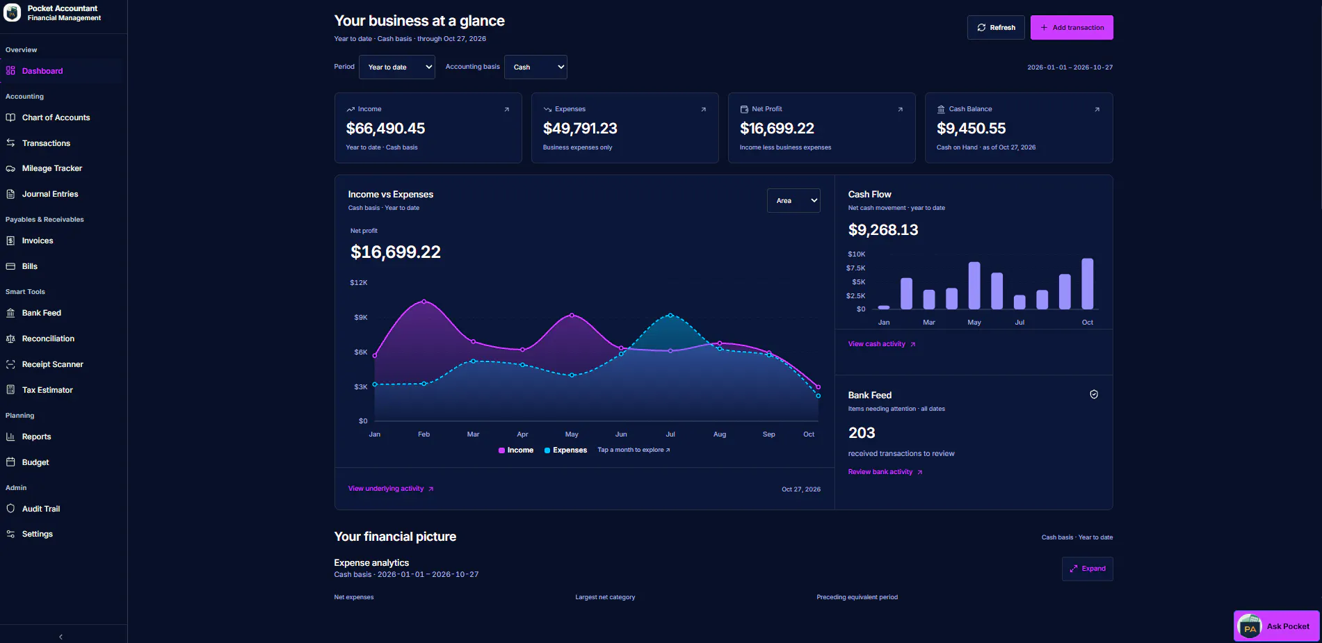Expand the Expense analytics section
The height and width of the screenshot is (643, 1322).
1088,569
